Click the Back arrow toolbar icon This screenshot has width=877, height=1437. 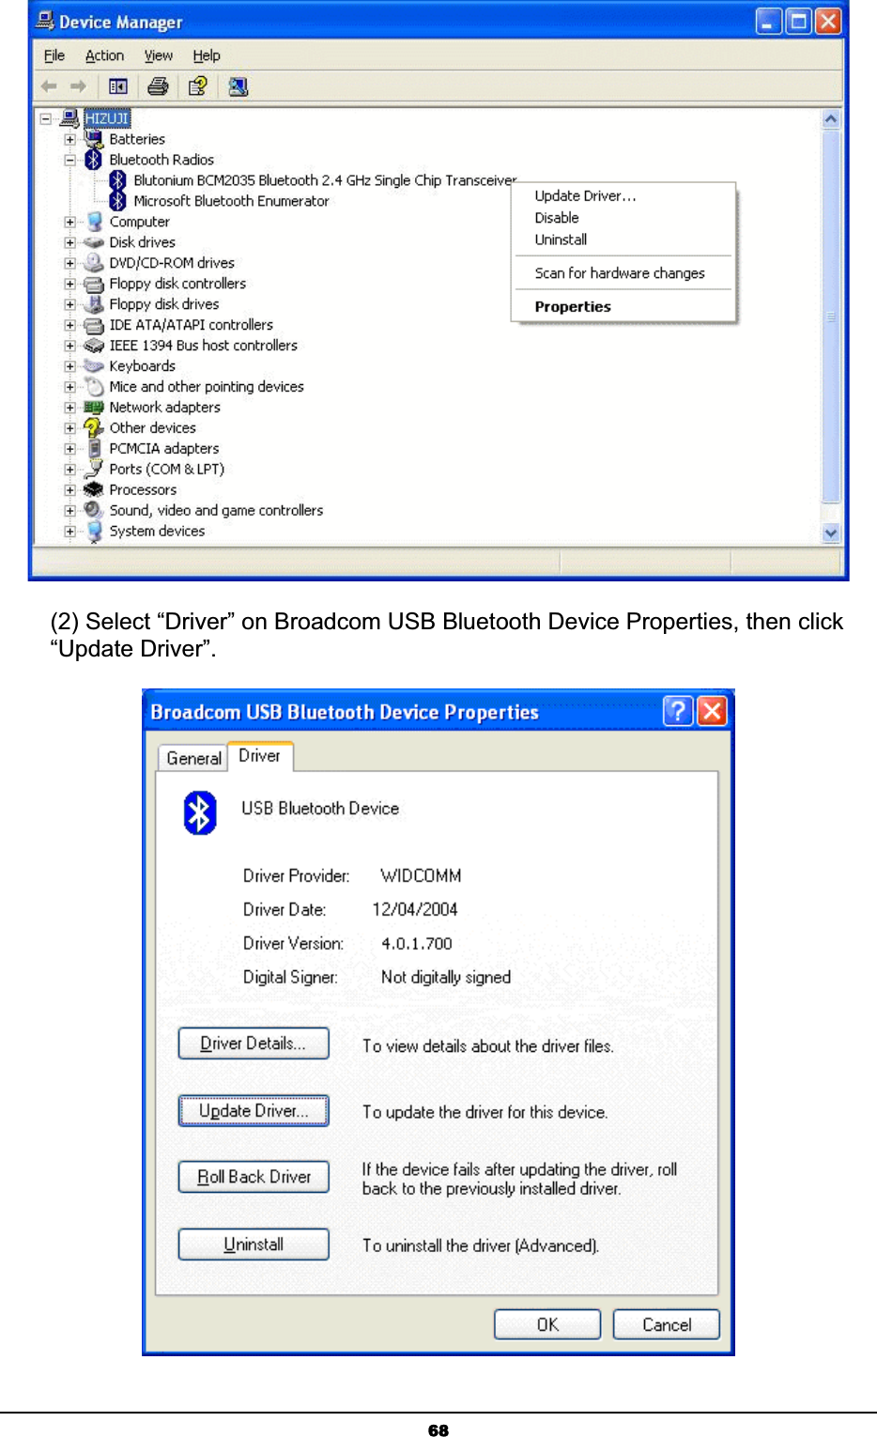pos(49,86)
